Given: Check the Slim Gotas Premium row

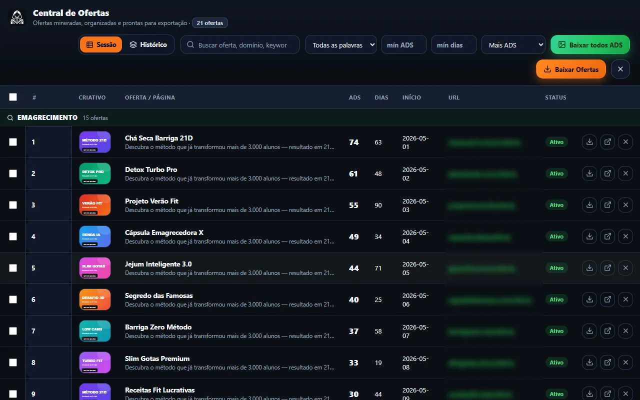Looking at the screenshot, I should tap(13, 362).
